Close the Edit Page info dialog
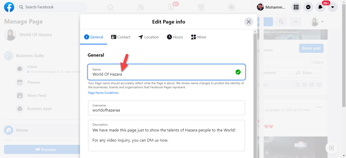 tap(248, 22)
